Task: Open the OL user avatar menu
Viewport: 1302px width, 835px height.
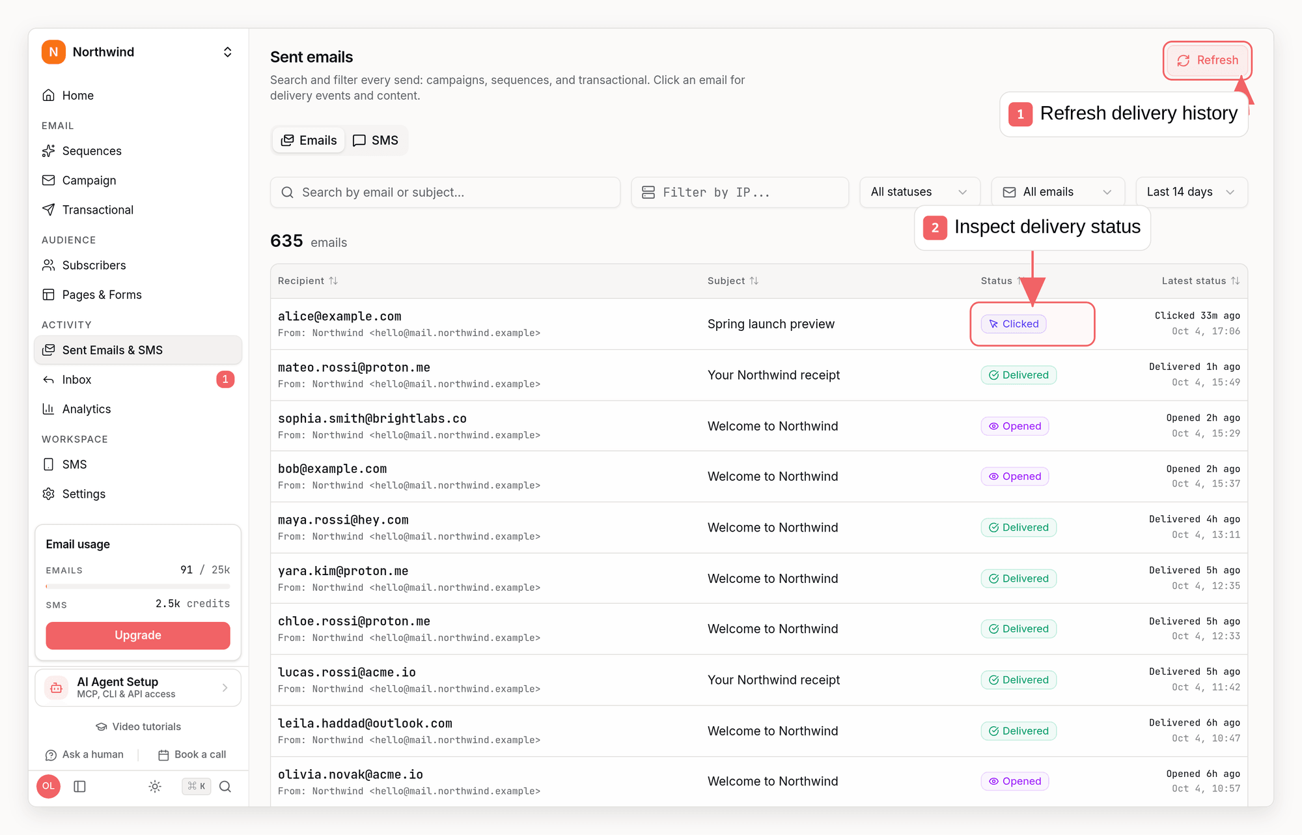Action: pos(49,787)
